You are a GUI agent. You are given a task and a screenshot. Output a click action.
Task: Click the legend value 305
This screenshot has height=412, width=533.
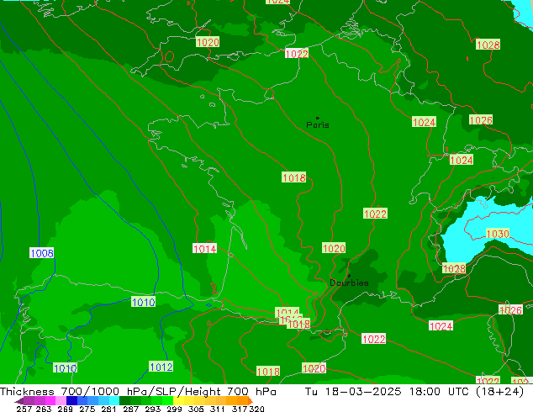click(x=197, y=409)
